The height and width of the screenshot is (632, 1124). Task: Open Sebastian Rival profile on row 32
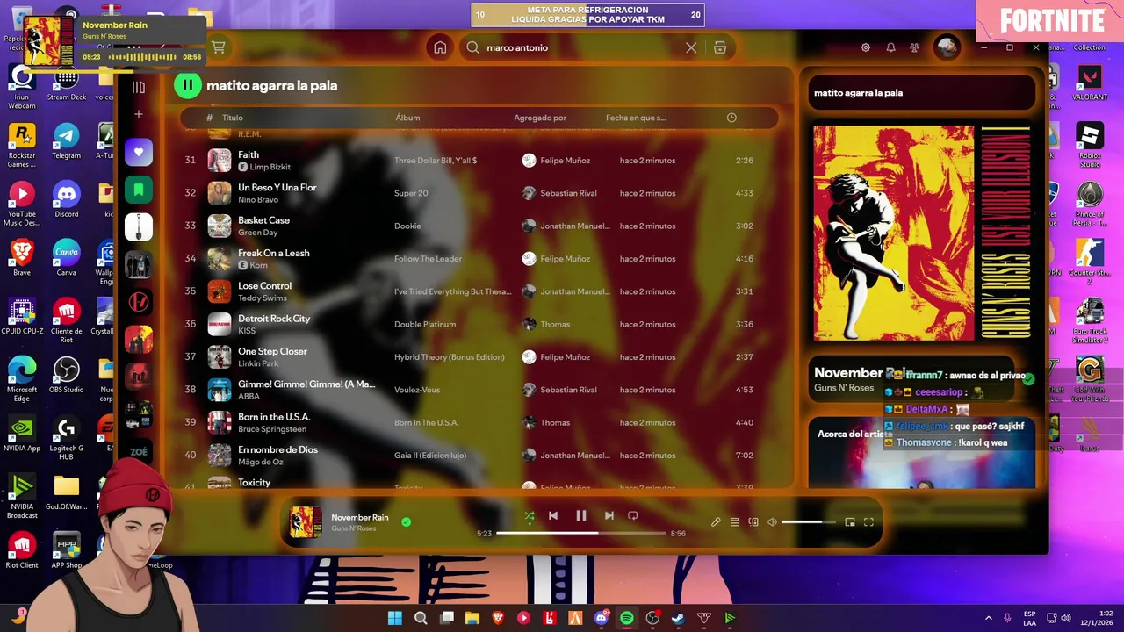click(x=568, y=193)
